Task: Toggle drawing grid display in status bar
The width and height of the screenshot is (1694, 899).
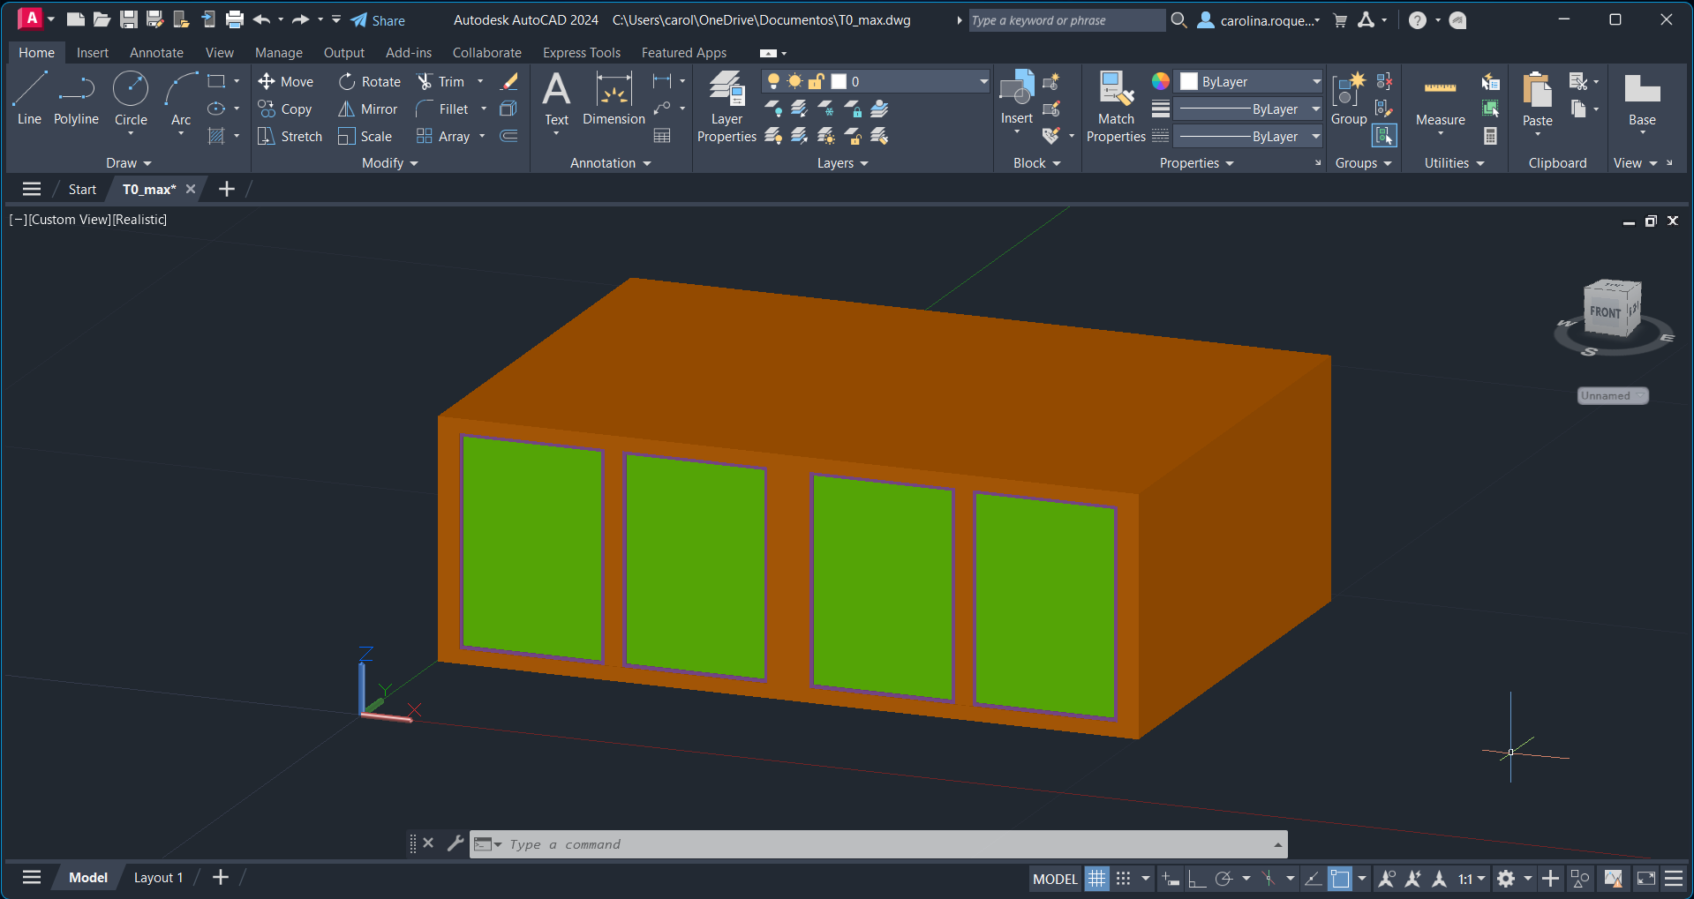Action: 1096,879
